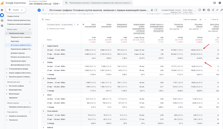Open Обзорный отчет о привле... item
Viewport: 223px width, 129px height.
pos(21,37)
